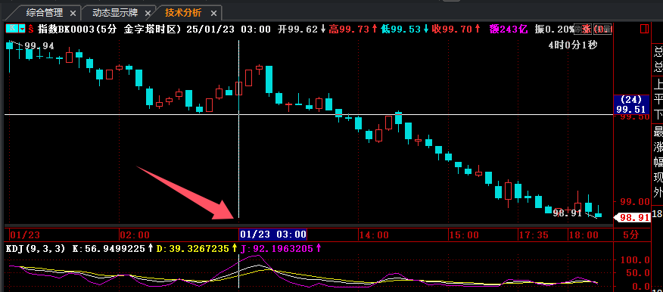The height and width of the screenshot is (292, 663).
Task: Click the highlighted 01/23 03:00 time marker
Action: coord(272,235)
